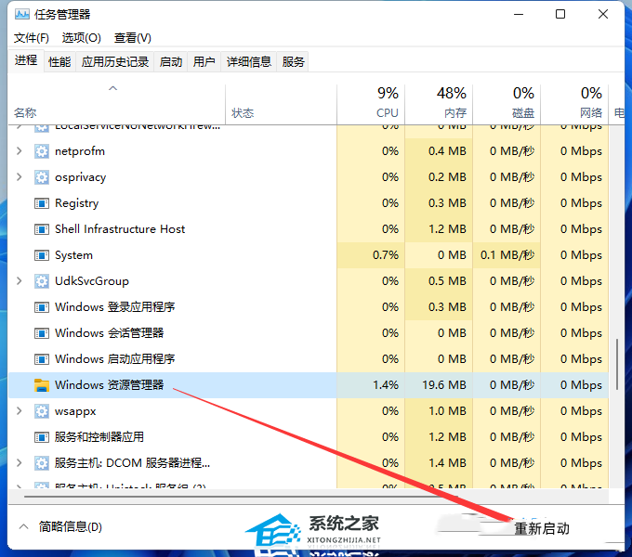Expand the 服务主机: DCOM row
The image size is (632, 557).
(x=19, y=463)
